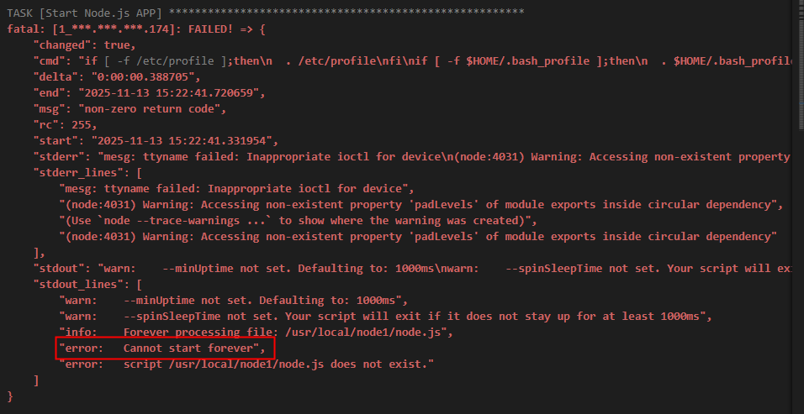Image resolution: width=804 pixels, height=414 pixels.
Task: Click the "rc": 255 line
Action: tap(66, 124)
